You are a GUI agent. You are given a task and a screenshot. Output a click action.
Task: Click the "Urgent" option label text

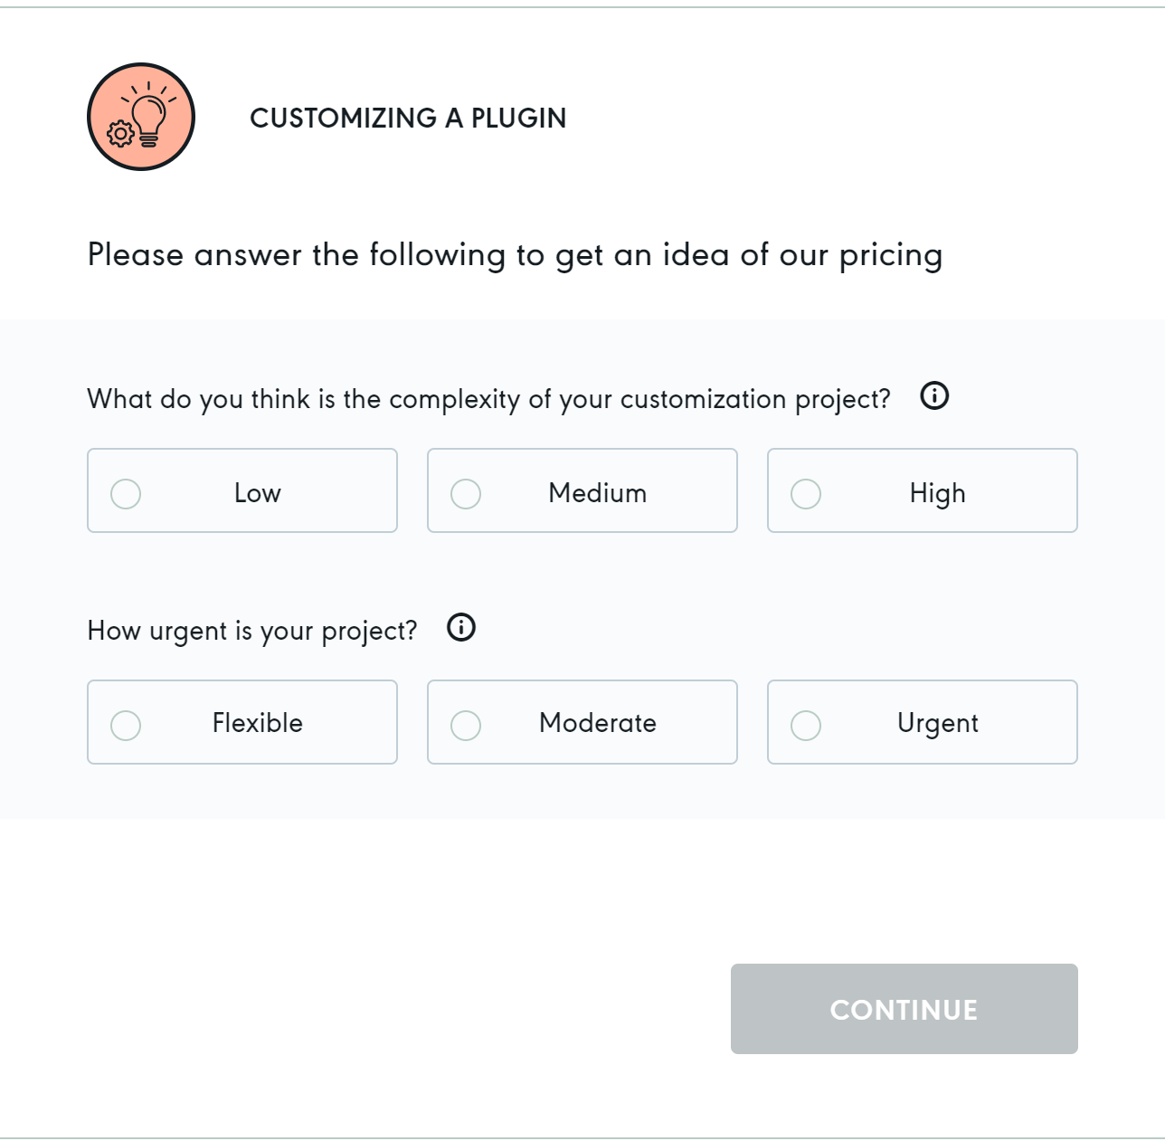click(x=938, y=723)
